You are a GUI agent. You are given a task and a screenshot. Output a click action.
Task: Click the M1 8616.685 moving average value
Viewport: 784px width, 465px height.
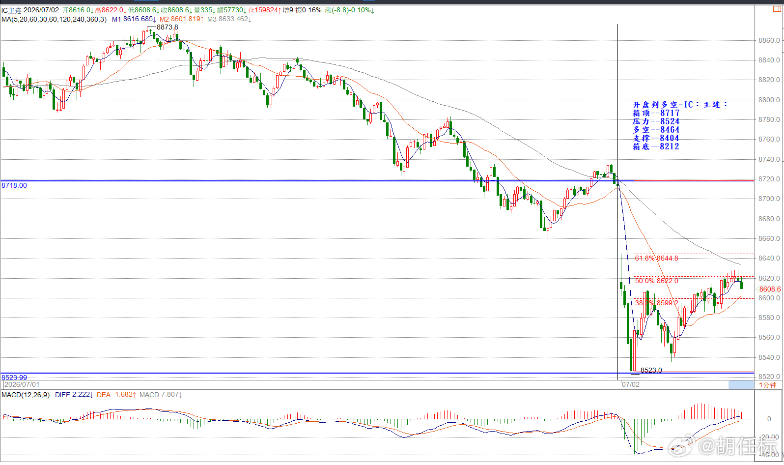[x=134, y=19]
